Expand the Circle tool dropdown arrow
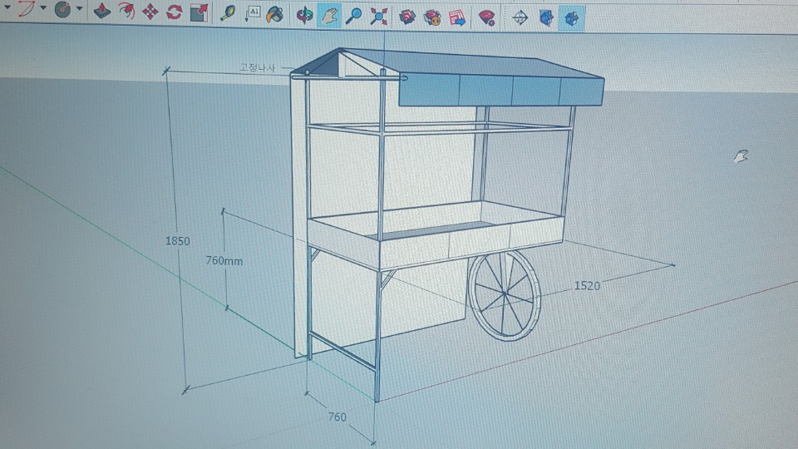This screenshot has width=798, height=449. (80, 8)
